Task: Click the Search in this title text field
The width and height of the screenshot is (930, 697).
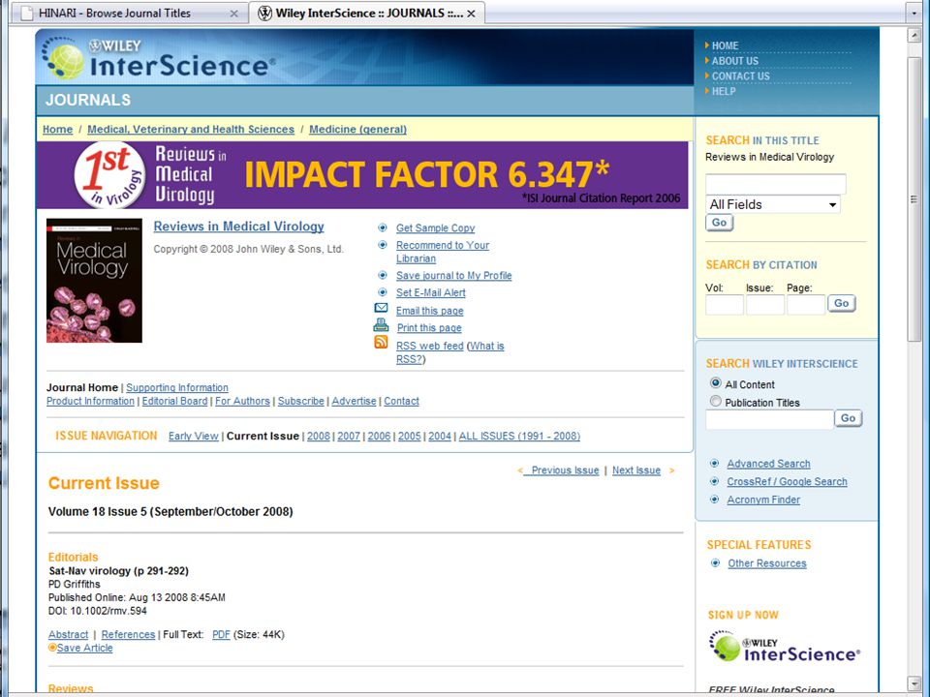Action: tap(776, 184)
